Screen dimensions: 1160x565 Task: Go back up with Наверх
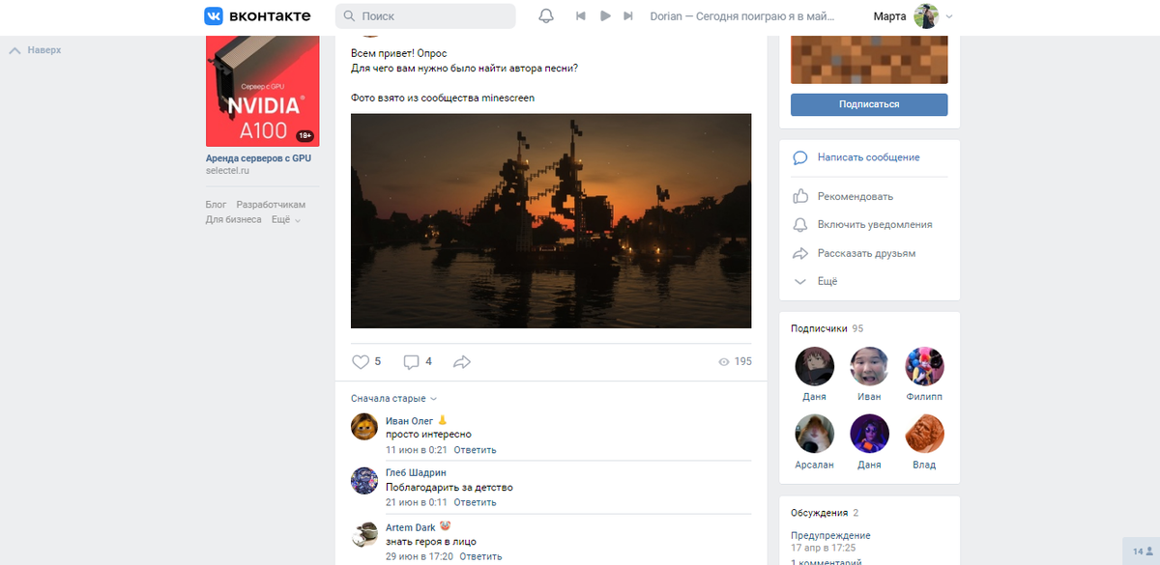click(x=36, y=49)
